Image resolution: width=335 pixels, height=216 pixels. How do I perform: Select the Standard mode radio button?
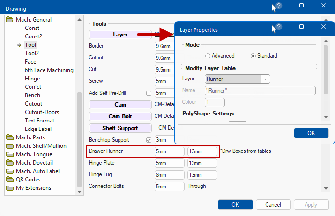point(253,56)
